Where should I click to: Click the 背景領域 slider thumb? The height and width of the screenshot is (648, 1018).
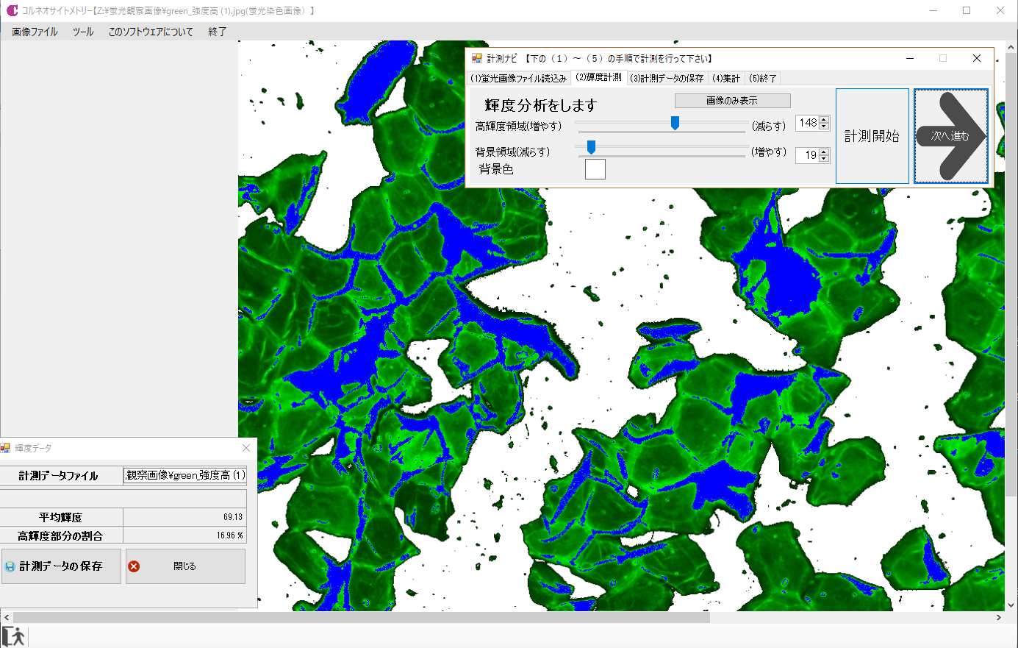pos(591,148)
